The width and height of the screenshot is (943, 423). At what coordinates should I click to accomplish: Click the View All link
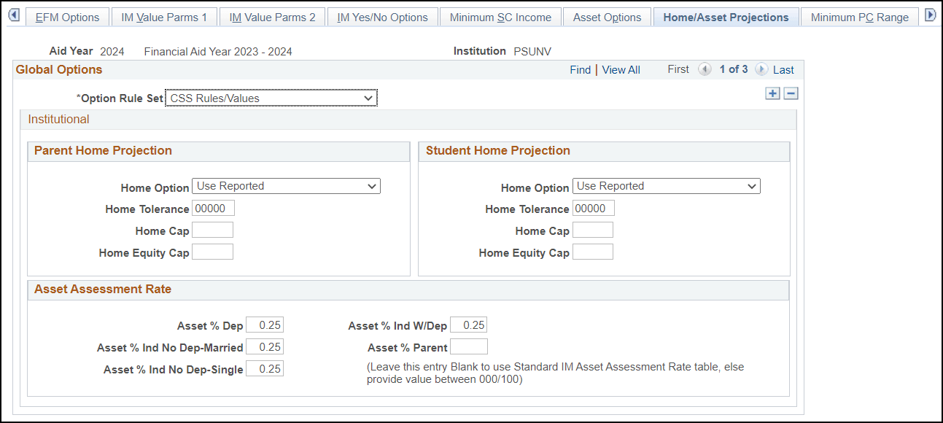coord(621,69)
